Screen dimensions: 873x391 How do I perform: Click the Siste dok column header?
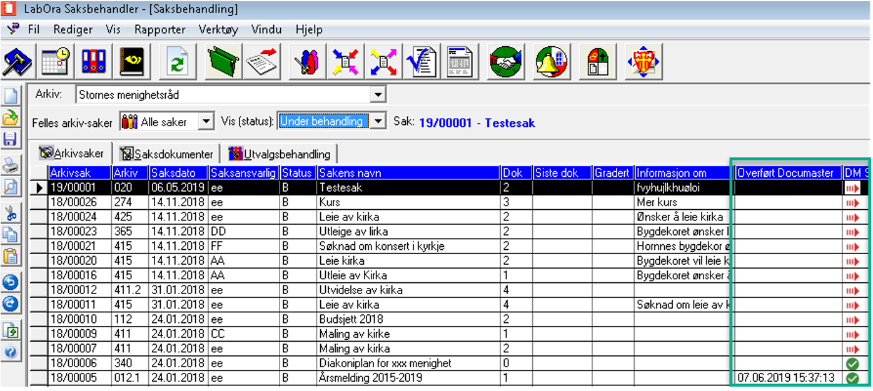[562, 173]
